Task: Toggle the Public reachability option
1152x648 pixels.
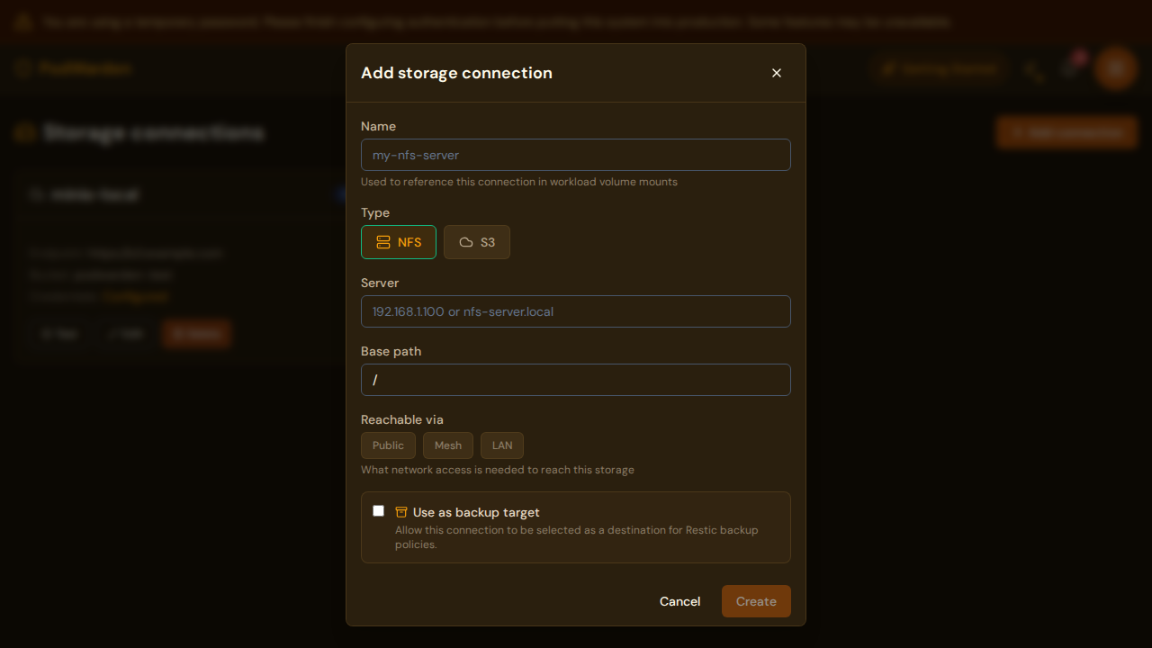Action: (388, 445)
